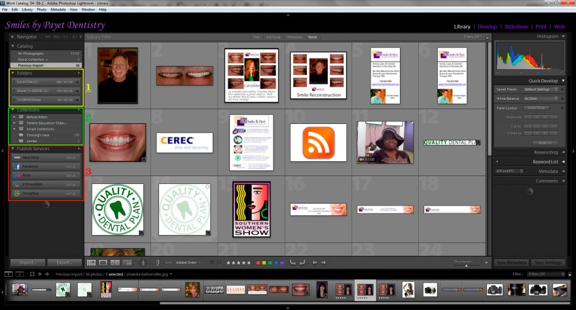The height and width of the screenshot is (310, 576).
Task: Enable the Attribute library filter
Action: 274,37
